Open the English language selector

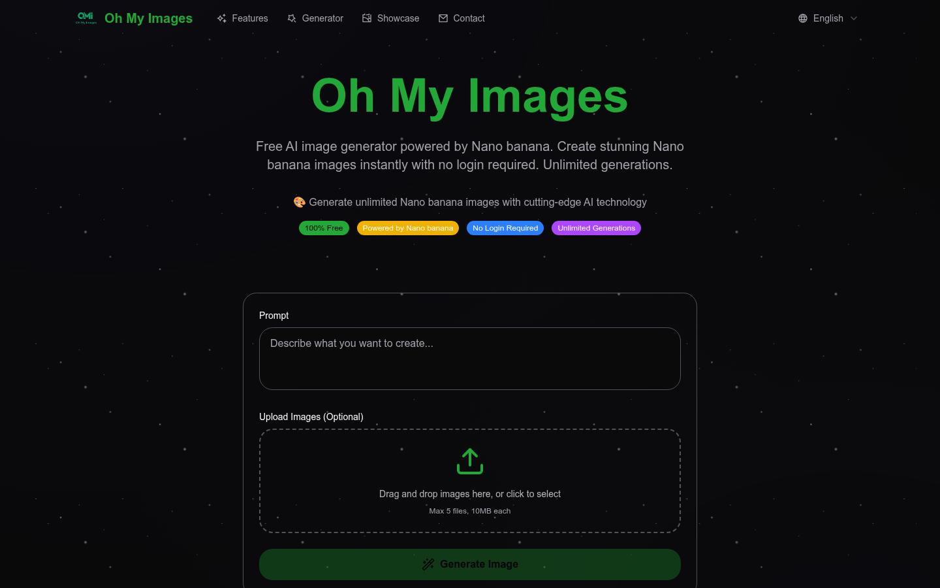(x=828, y=18)
